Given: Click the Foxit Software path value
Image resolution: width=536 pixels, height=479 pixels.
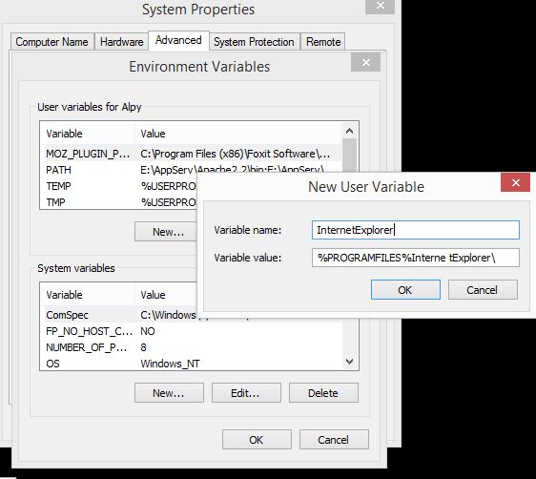Looking at the screenshot, I should tap(236, 154).
